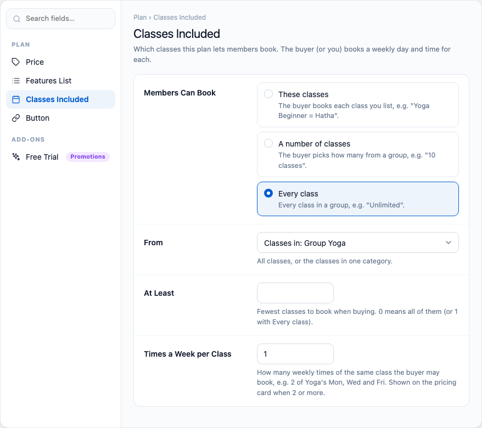Click the "How many weekly times" help text
Image resolution: width=482 pixels, height=428 pixels.
pos(357,382)
